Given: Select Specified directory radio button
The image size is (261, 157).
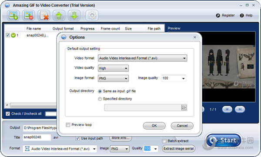Looking at the screenshot, I should click(x=100, y=99).
